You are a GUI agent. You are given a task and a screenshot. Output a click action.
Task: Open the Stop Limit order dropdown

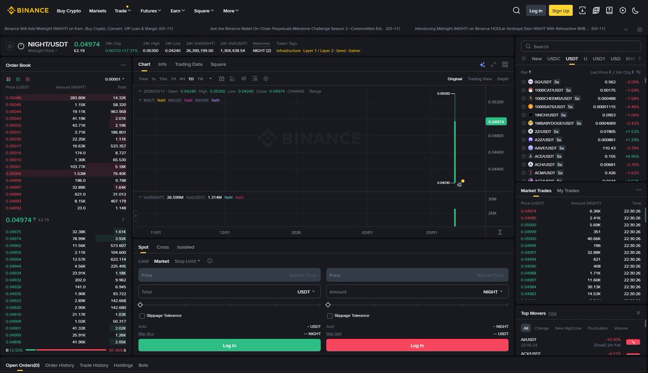coord(187,261)
